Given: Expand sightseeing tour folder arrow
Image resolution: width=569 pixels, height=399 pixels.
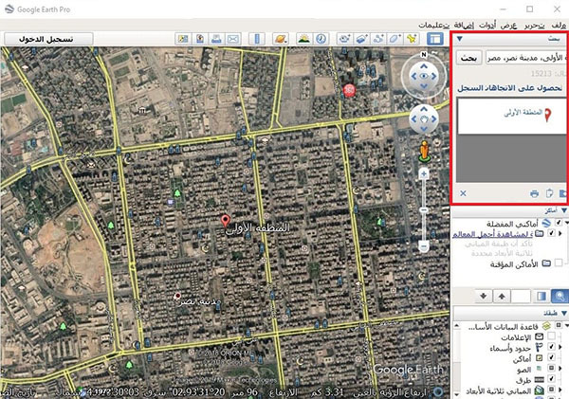Looking at the screenshot, I should pyautogui.click(x=560, y=233).
